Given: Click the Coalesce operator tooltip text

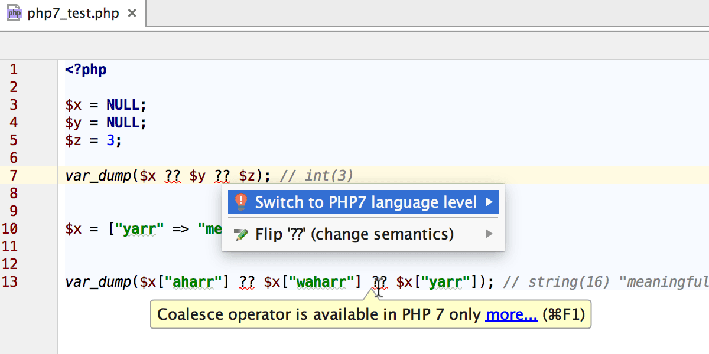Looking at the screenshot, I should coord(319,315).
